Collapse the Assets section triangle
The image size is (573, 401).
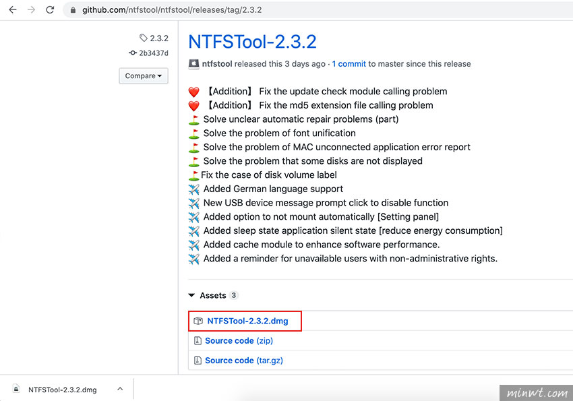(x=191, y=295)
